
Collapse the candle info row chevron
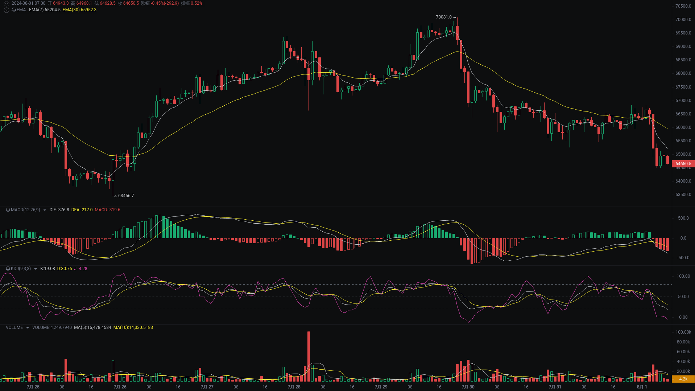(x=7, y=3)
